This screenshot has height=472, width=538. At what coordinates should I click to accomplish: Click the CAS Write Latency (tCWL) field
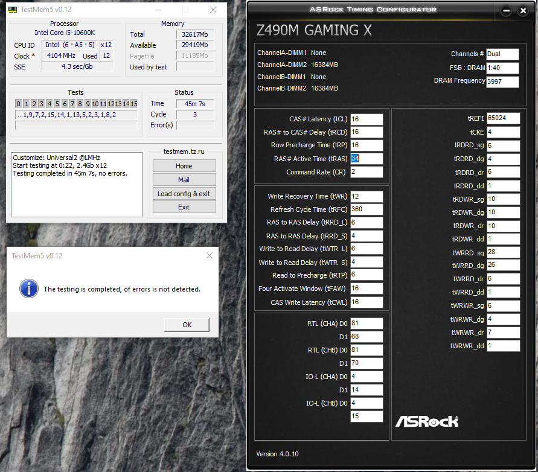click(367, 302)
